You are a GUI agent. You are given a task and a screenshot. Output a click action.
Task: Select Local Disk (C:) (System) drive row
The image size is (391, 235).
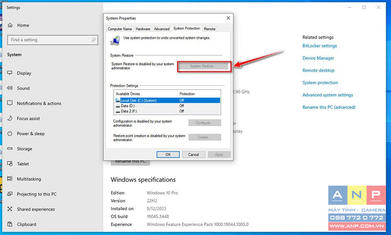pos(167,100)
